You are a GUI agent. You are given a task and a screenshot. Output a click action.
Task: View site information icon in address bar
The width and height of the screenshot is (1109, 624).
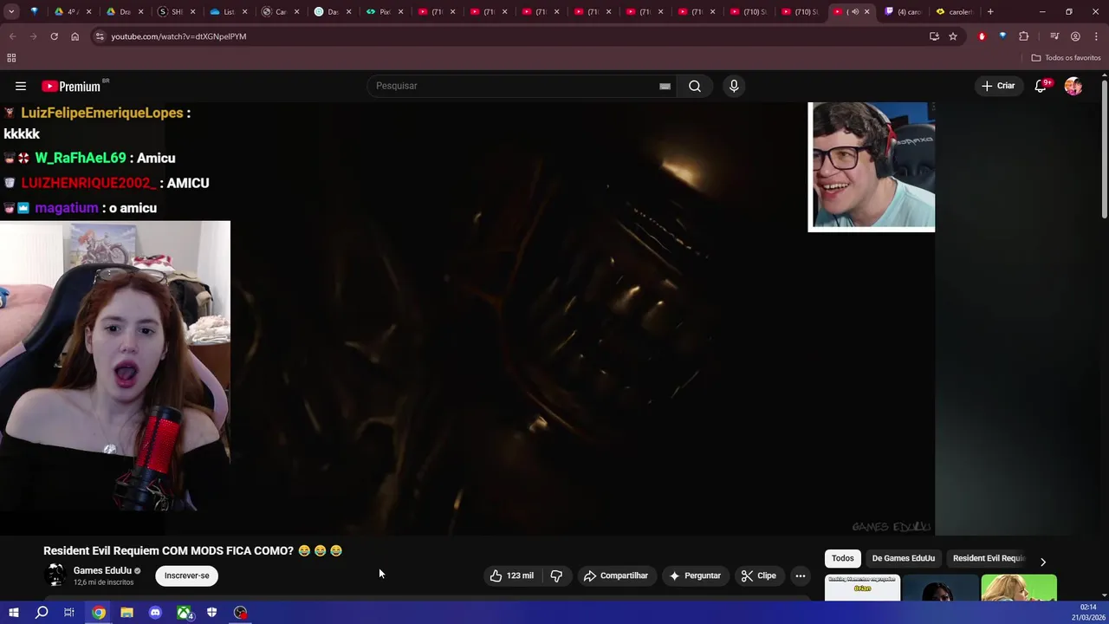tap(100, 36)
